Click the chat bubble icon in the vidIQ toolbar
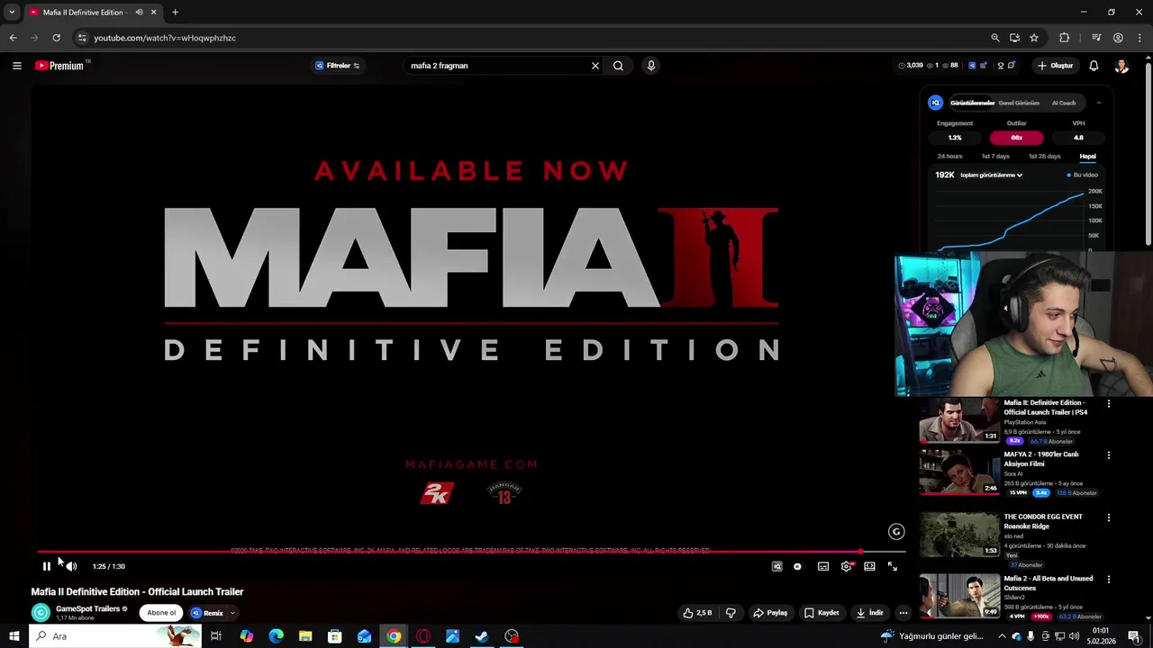Screen dimensions: 1153x648 pyautogui.click(x=1012, y=65)
